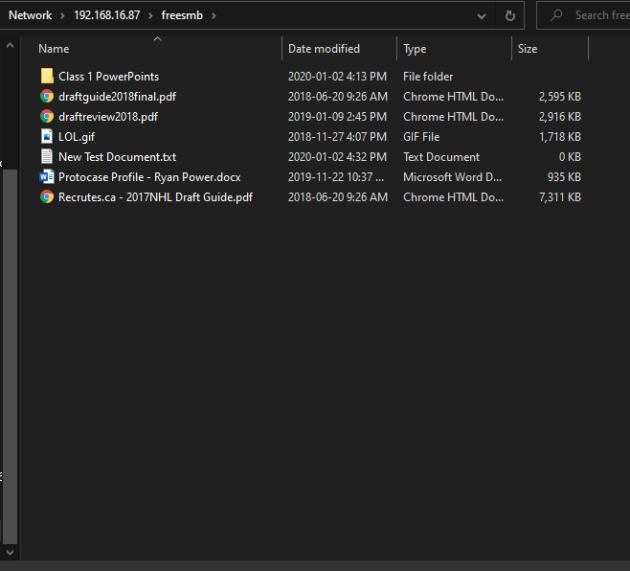The width and height of the screenshot is (630, 571).
Task: Select draftguide2018final.pdf file name
Action: coord(118,97)
